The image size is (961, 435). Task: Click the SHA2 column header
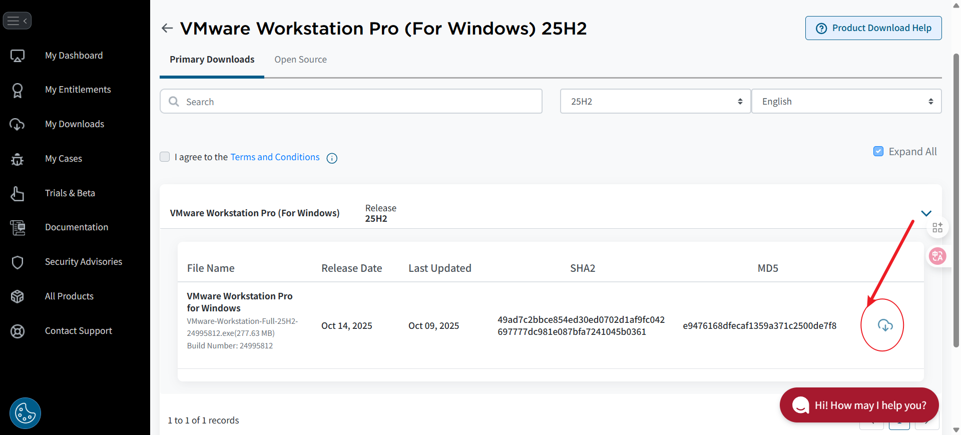(583, 268)
